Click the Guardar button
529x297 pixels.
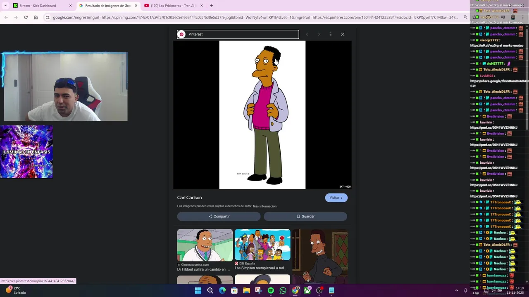click(x=305, y=216)
